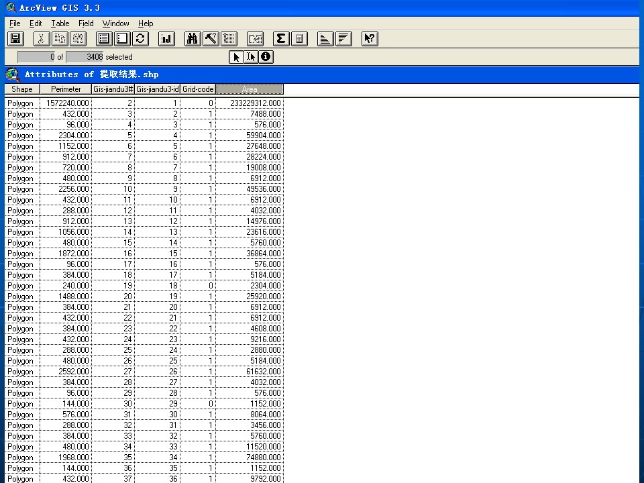Clear the selection with the Select None icon

point(122,39)
